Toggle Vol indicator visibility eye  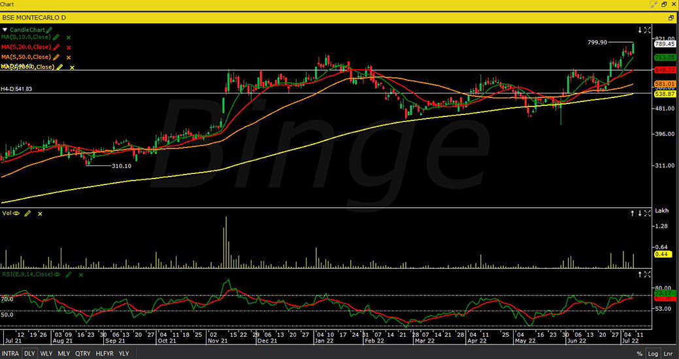pyautogui.click(x=16, y=213)
